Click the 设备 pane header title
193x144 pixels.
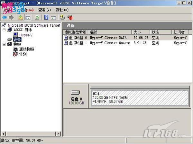click(x=70, y=26)
